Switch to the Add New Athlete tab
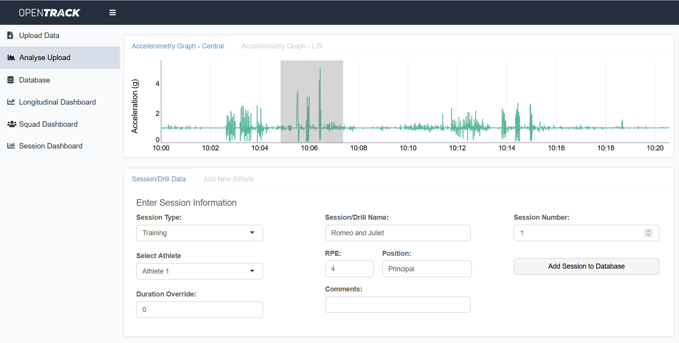 [229, 179]
